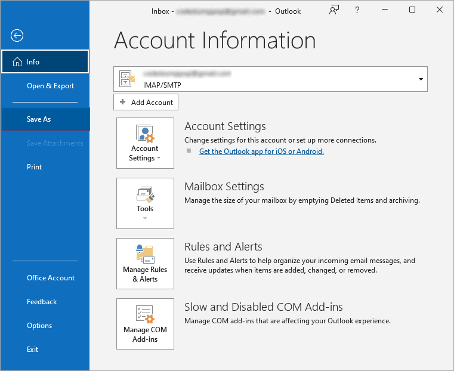Open the Tools mailbox dropdown button
The width and height of the screenshot is (454, 371).
coord(145,203)
